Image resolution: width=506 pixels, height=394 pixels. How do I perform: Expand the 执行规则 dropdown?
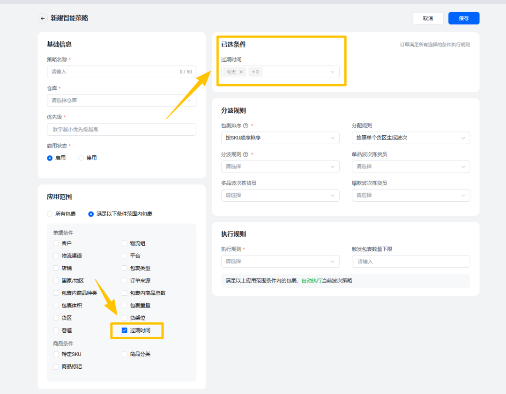(x=280, y=262)
